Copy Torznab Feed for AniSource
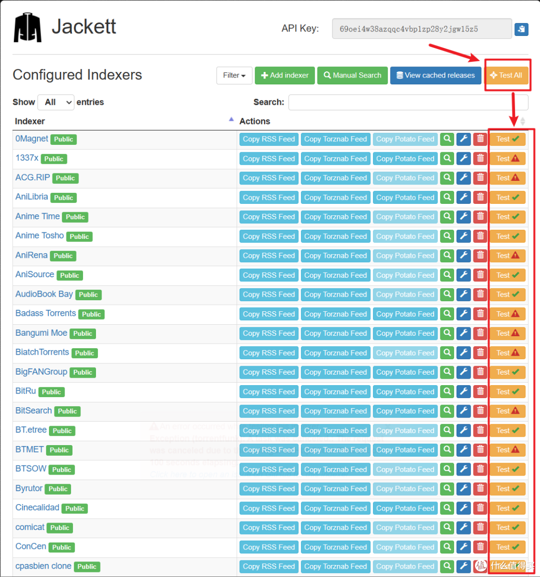Viewport: 540px width, 577px height. pos(335,275)
